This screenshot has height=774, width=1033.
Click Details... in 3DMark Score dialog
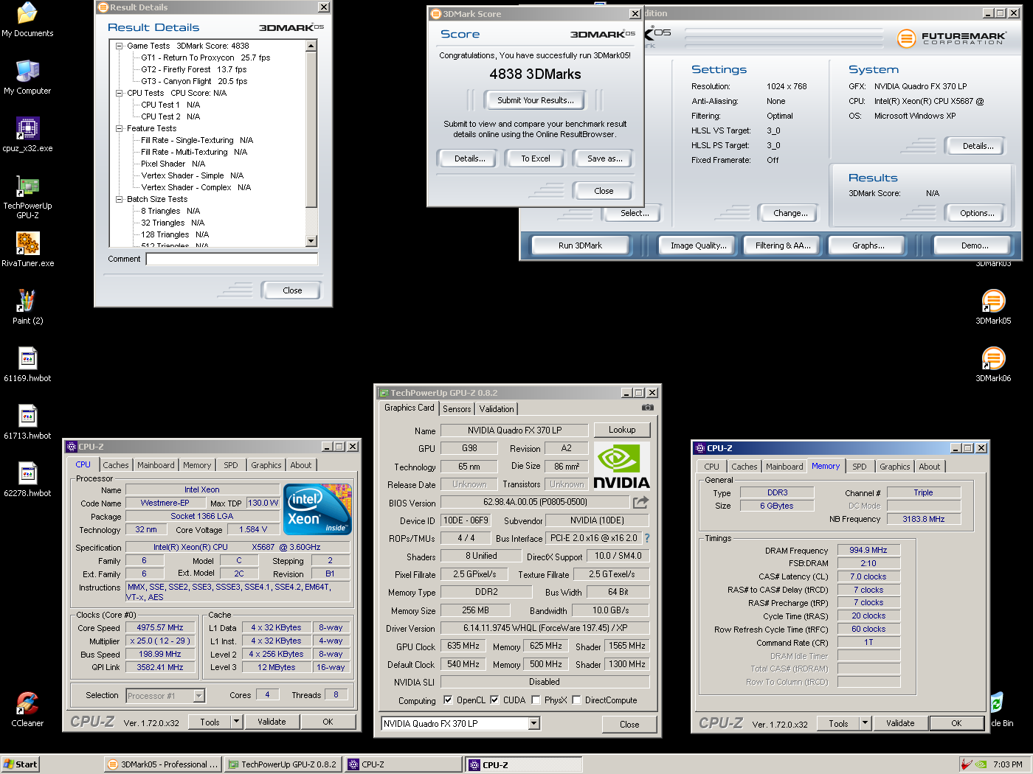[x=469, y=158]
